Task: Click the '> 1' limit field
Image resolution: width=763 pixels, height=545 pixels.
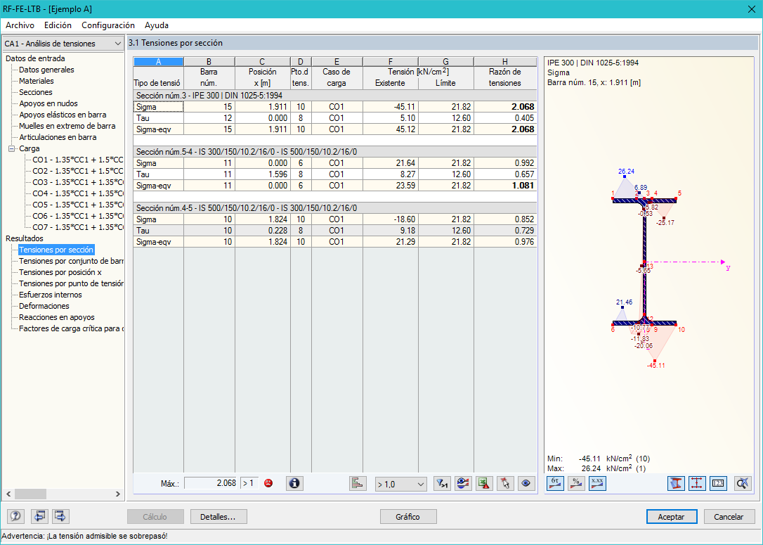Action: pos(249,483)
